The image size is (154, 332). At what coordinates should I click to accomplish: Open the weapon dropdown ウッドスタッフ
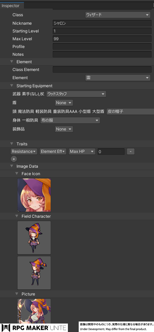coord(76,94)
